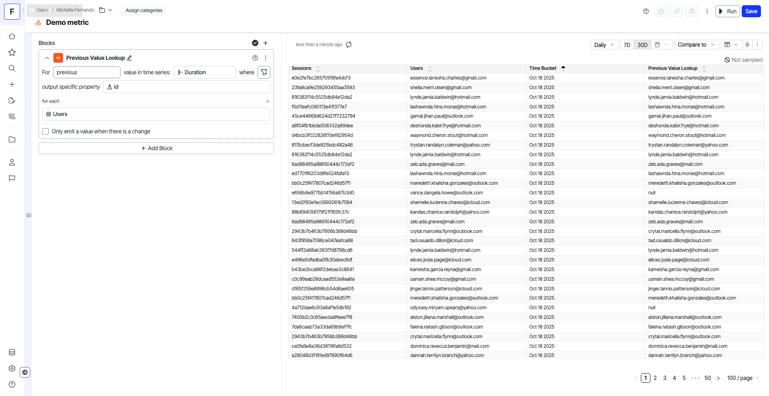Screen dimensions: 769x396
Task: Click the refresh results icon
Action: point(349,45)
